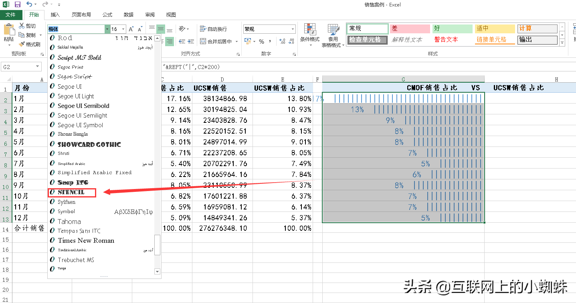The image size is (576, 303).
Task: Apply the 检查单元格 style
Action: (x=367, y=40)
